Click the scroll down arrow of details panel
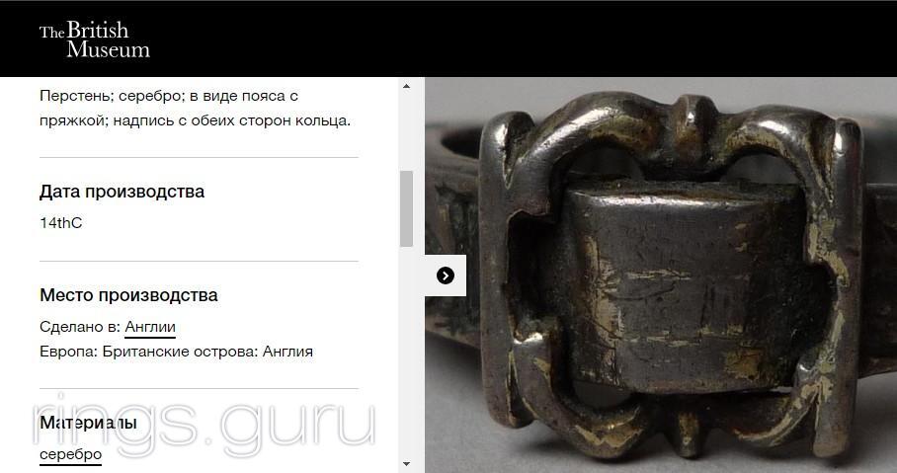Screen dimensions: 897x473 tap(406, 464)
